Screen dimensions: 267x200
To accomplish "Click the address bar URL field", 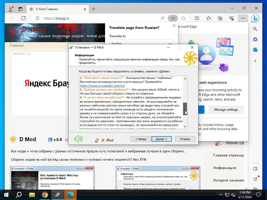I will (100, 18).
